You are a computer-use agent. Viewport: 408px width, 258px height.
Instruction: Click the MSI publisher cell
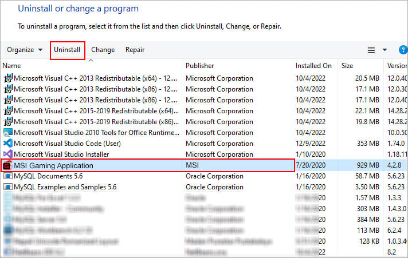(193, 165)
